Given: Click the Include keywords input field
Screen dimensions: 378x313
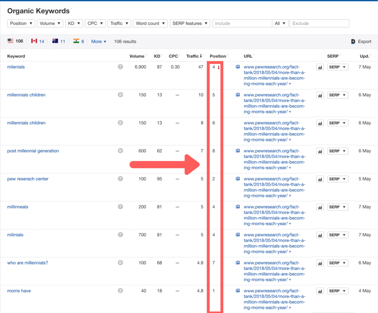Looking at the screenshot, I should point(242,24).
